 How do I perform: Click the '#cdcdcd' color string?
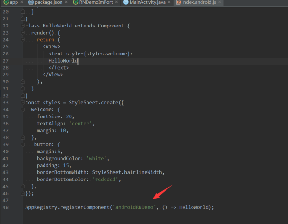105,179
